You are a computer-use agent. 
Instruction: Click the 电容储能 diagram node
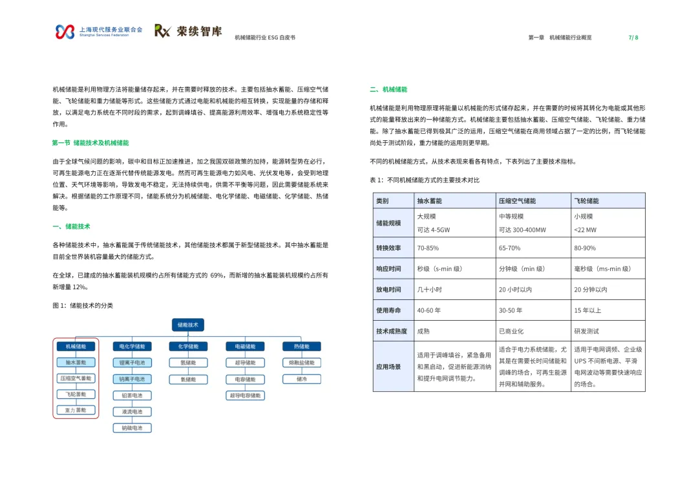pos(246,380)
